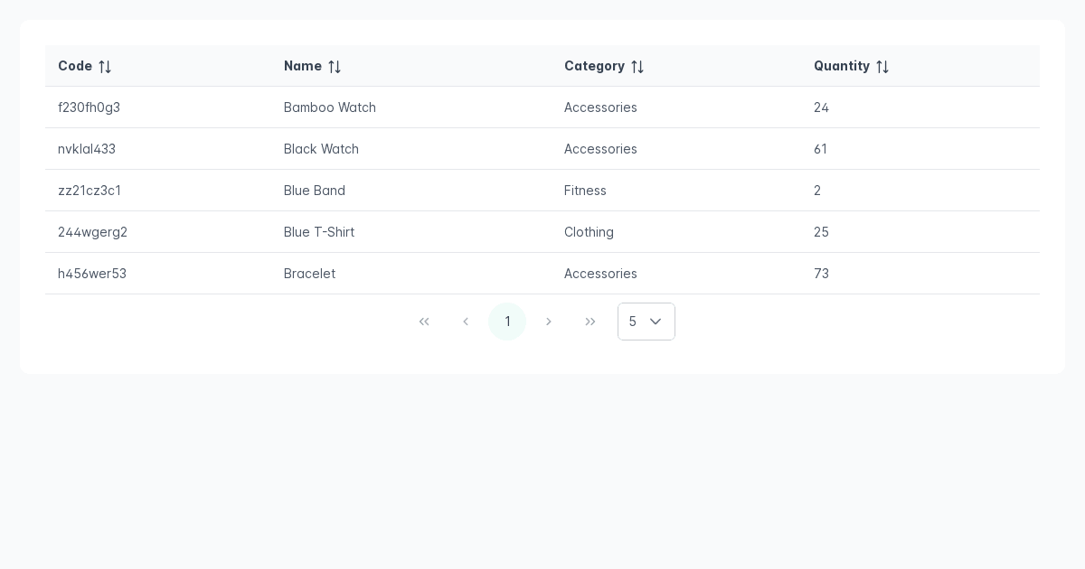Screen dimensions: 1085x569
Task: Jump to the last page
Action: pyautogui.click(x=590, y=322)
